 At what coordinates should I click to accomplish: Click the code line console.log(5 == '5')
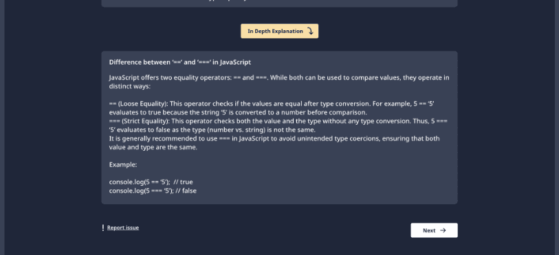coord(151,182)
